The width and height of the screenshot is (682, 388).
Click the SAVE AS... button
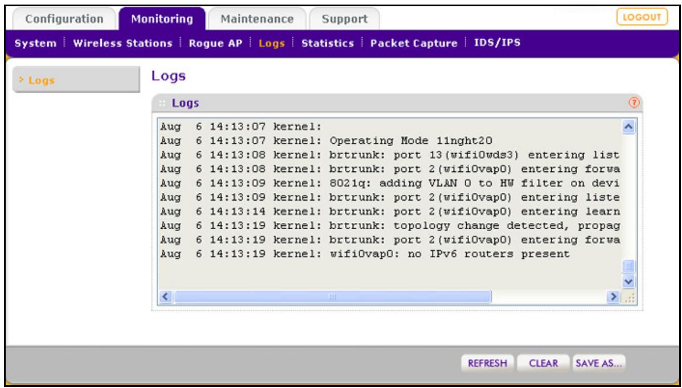point(599,363)
